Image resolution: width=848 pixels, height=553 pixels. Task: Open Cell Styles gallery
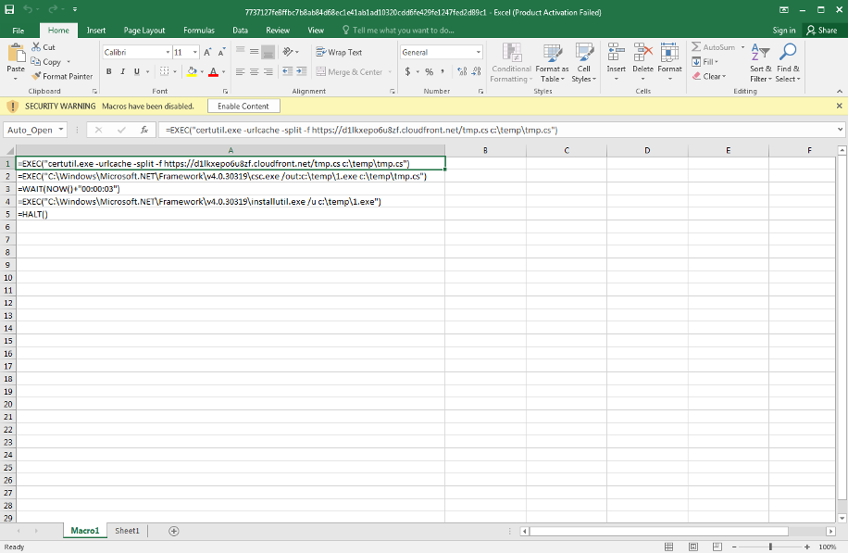click(584, 63)
